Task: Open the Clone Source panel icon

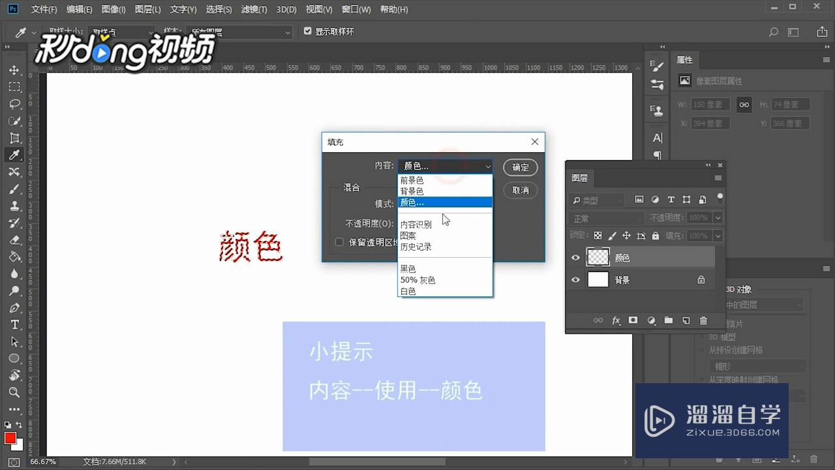Action: pos(657,110)
